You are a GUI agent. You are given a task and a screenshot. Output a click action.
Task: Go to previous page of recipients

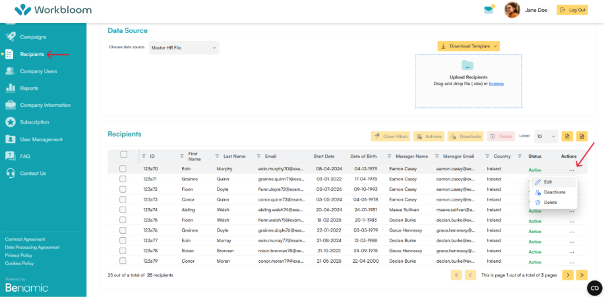470,275
